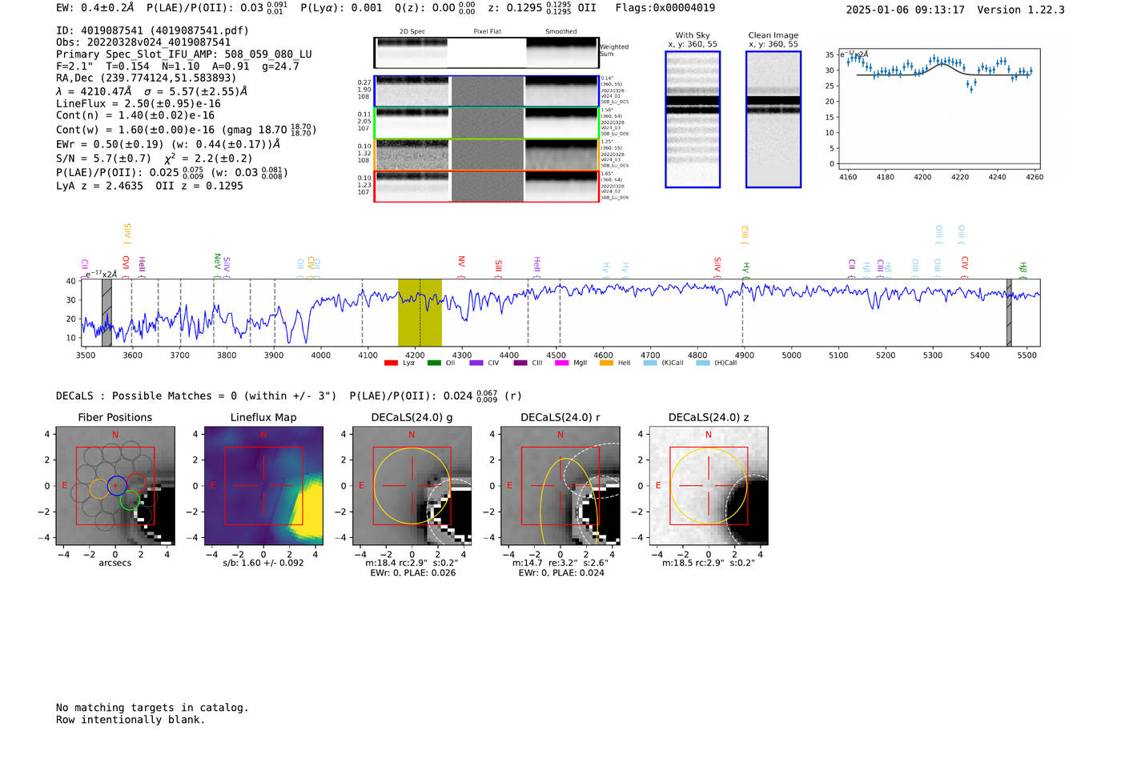The height and width of the screenshot is (763, 1121).
Task: Select the DECaLS r-band image
Action: click(560, 485)
